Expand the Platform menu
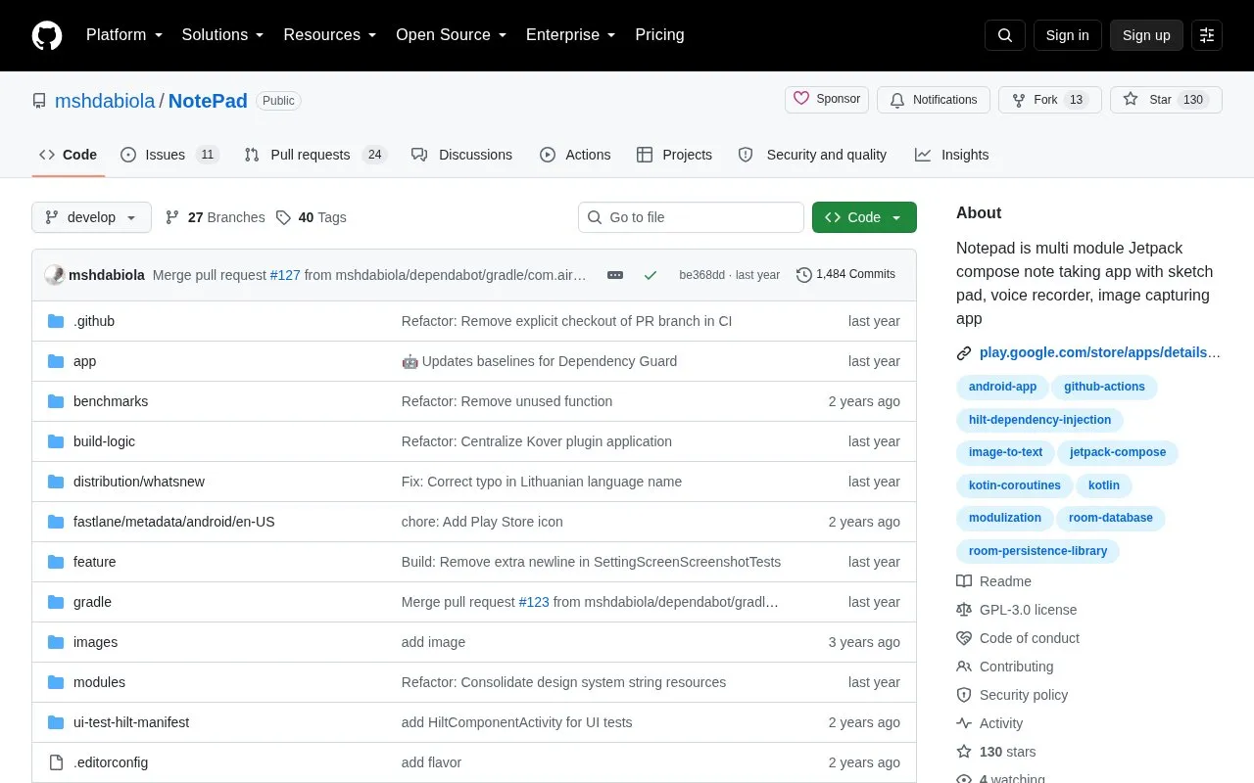 124,35
